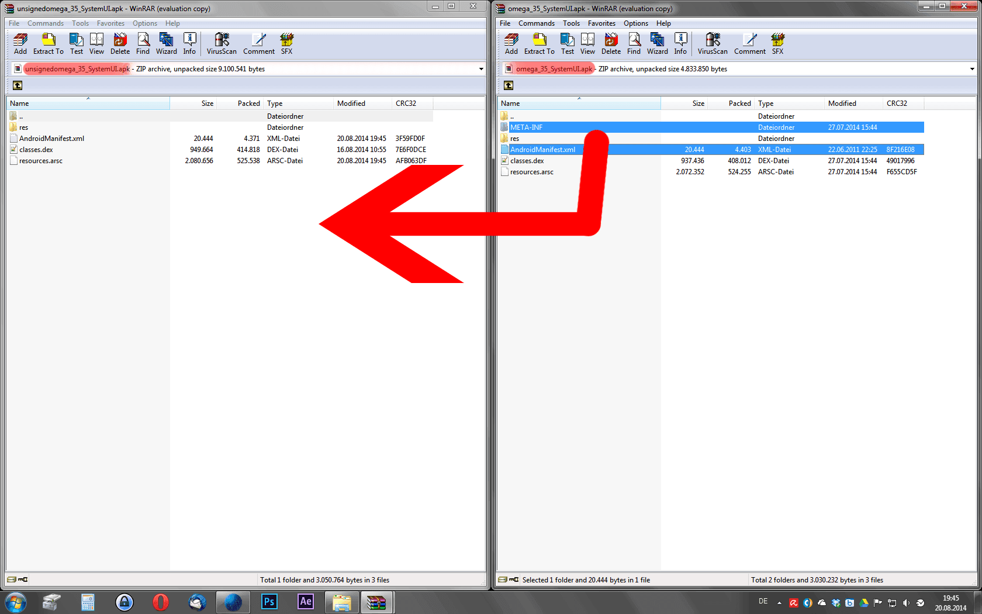Open Opera browser from taskbar
Screen dimensions: 982x614
(x=160, y=602)
